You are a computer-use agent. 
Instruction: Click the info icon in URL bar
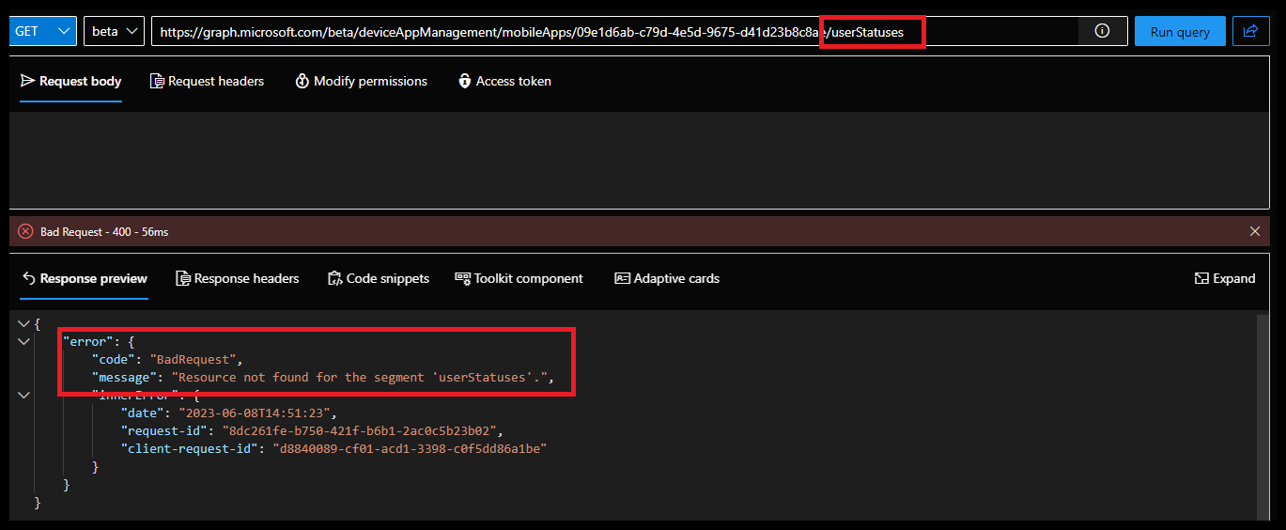(1102, 31)
